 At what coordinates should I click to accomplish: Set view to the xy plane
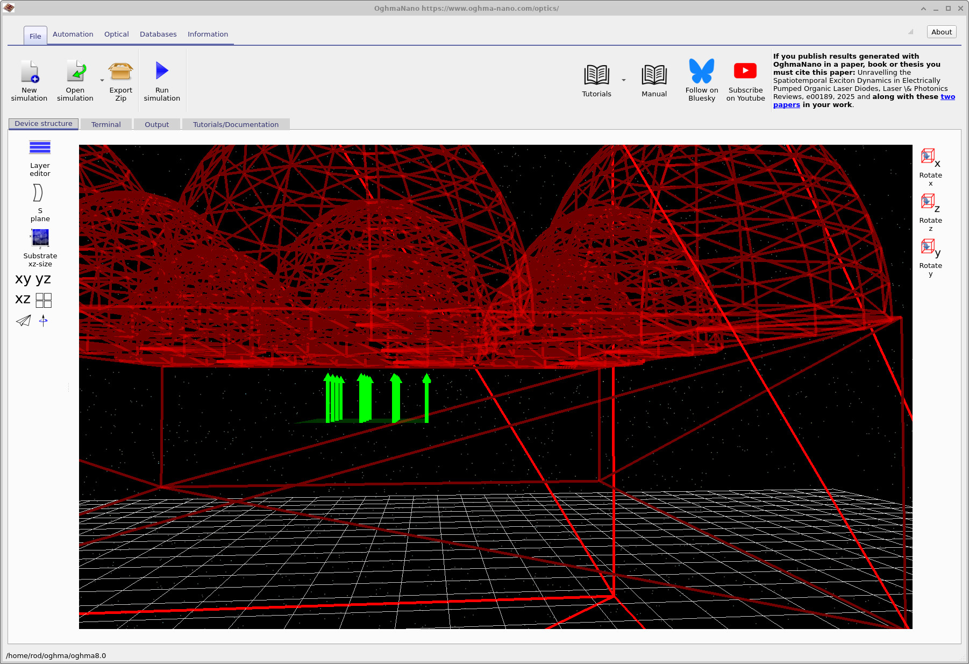(23, 279)
